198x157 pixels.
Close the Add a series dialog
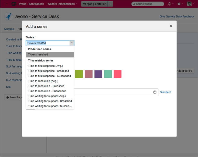171,26
